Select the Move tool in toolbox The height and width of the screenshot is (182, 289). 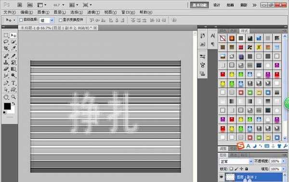tap(13, 35)
